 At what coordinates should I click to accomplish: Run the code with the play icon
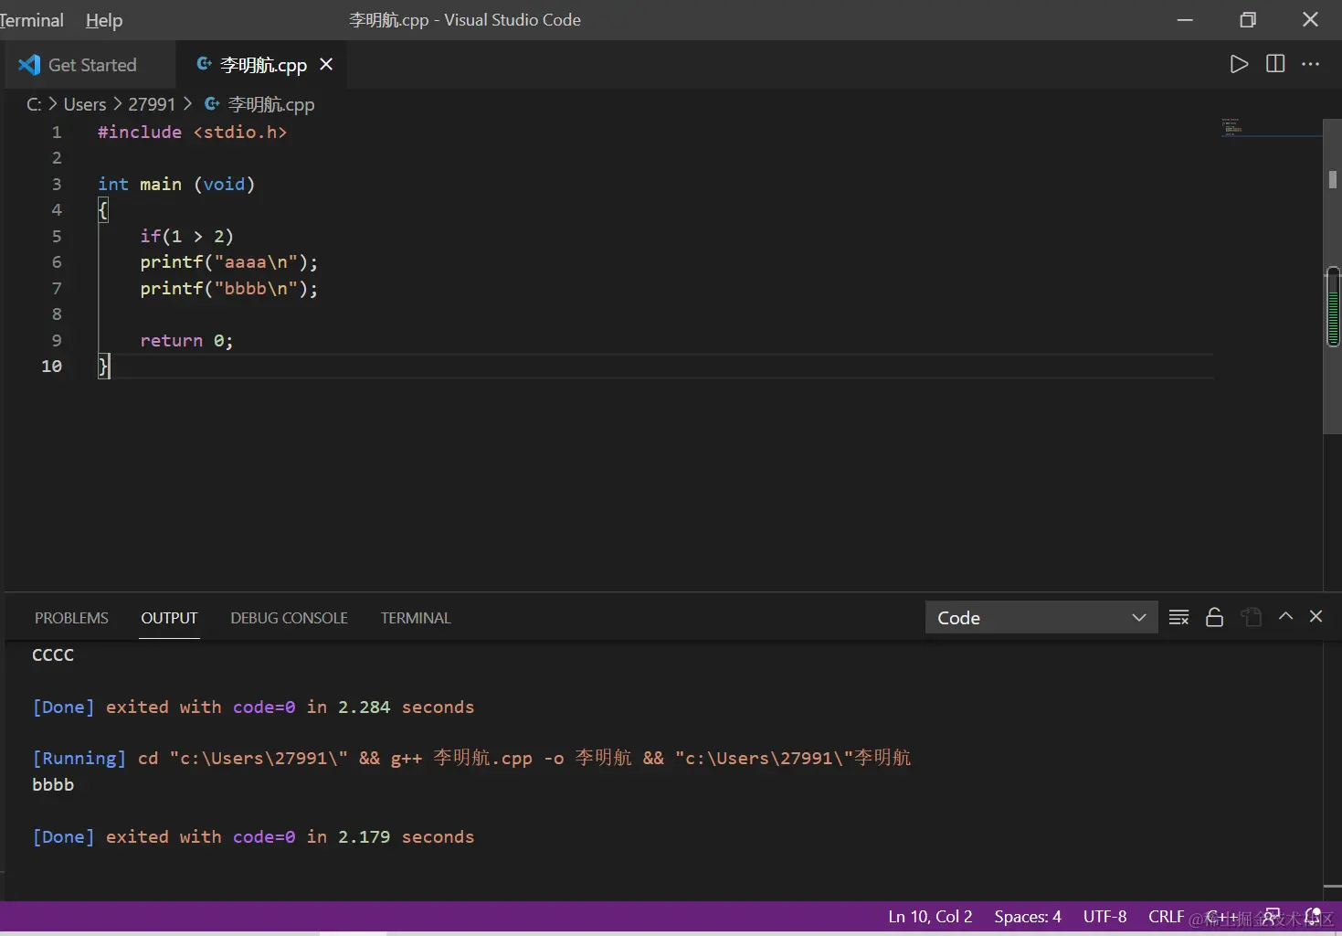click(1239, 64)
